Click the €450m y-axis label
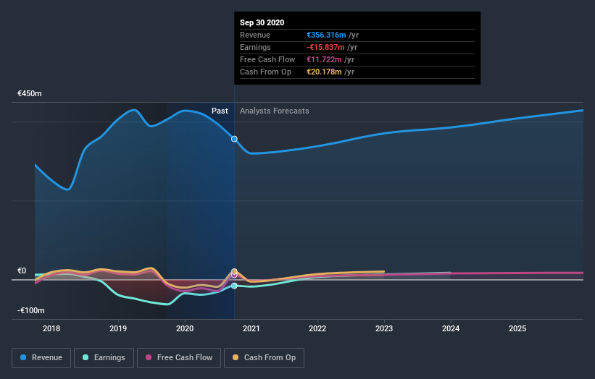Image resolution: width=595 pixels, height=379 pixels. tap(30, 93)
